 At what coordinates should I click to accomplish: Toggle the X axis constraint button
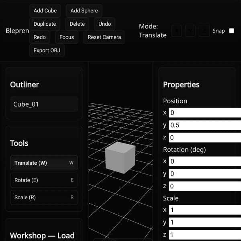pyautogui.click(x=177, y=31)
